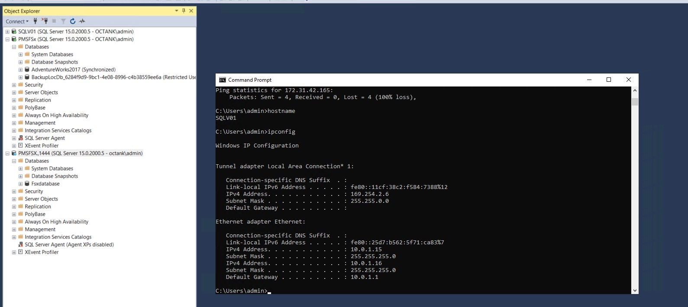Click the Object Explorer panel title

coord(22,11)
